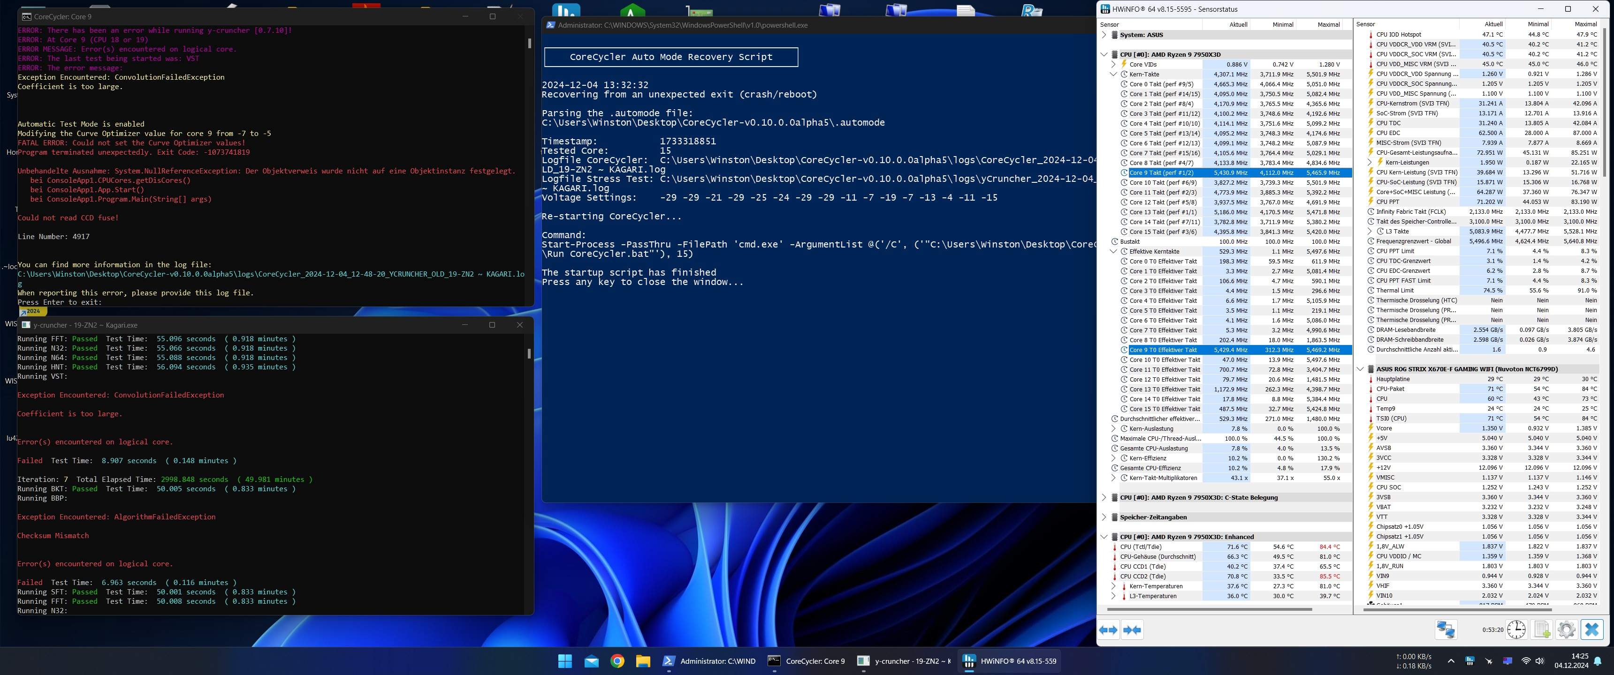Start logging with the sheet plus icon
Image resolution: width=1614 pixels, height=675 pixels.
(x=1542, y=630)
